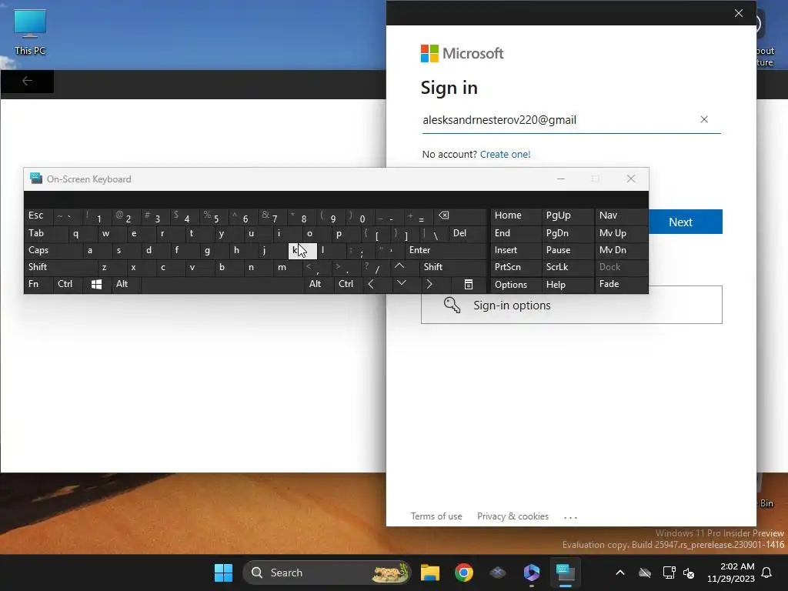Clear the email field with the X icon
The height and width of the screenshot is (591, 788).
tap(704, 119)
